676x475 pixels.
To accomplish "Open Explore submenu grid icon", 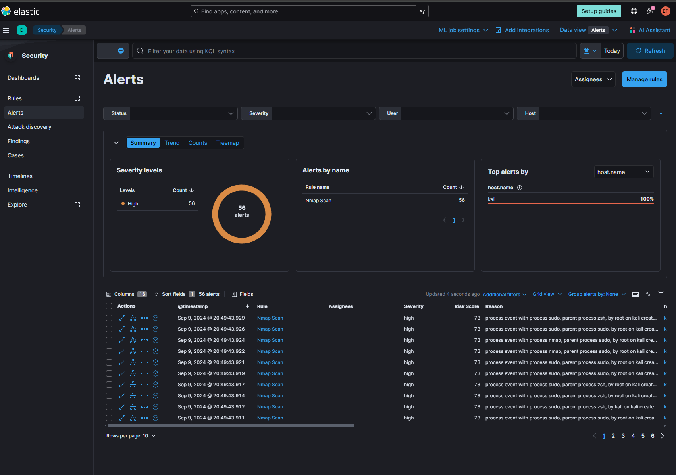I will (x=77, y=205).
